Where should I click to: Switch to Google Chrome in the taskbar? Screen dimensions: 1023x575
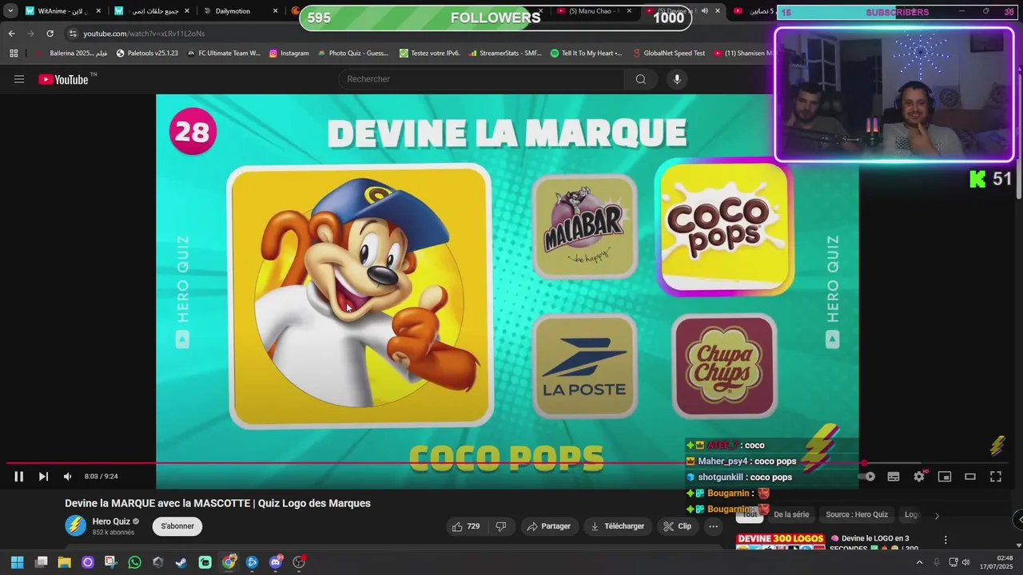pyautogui.click(x=229, y=562)
